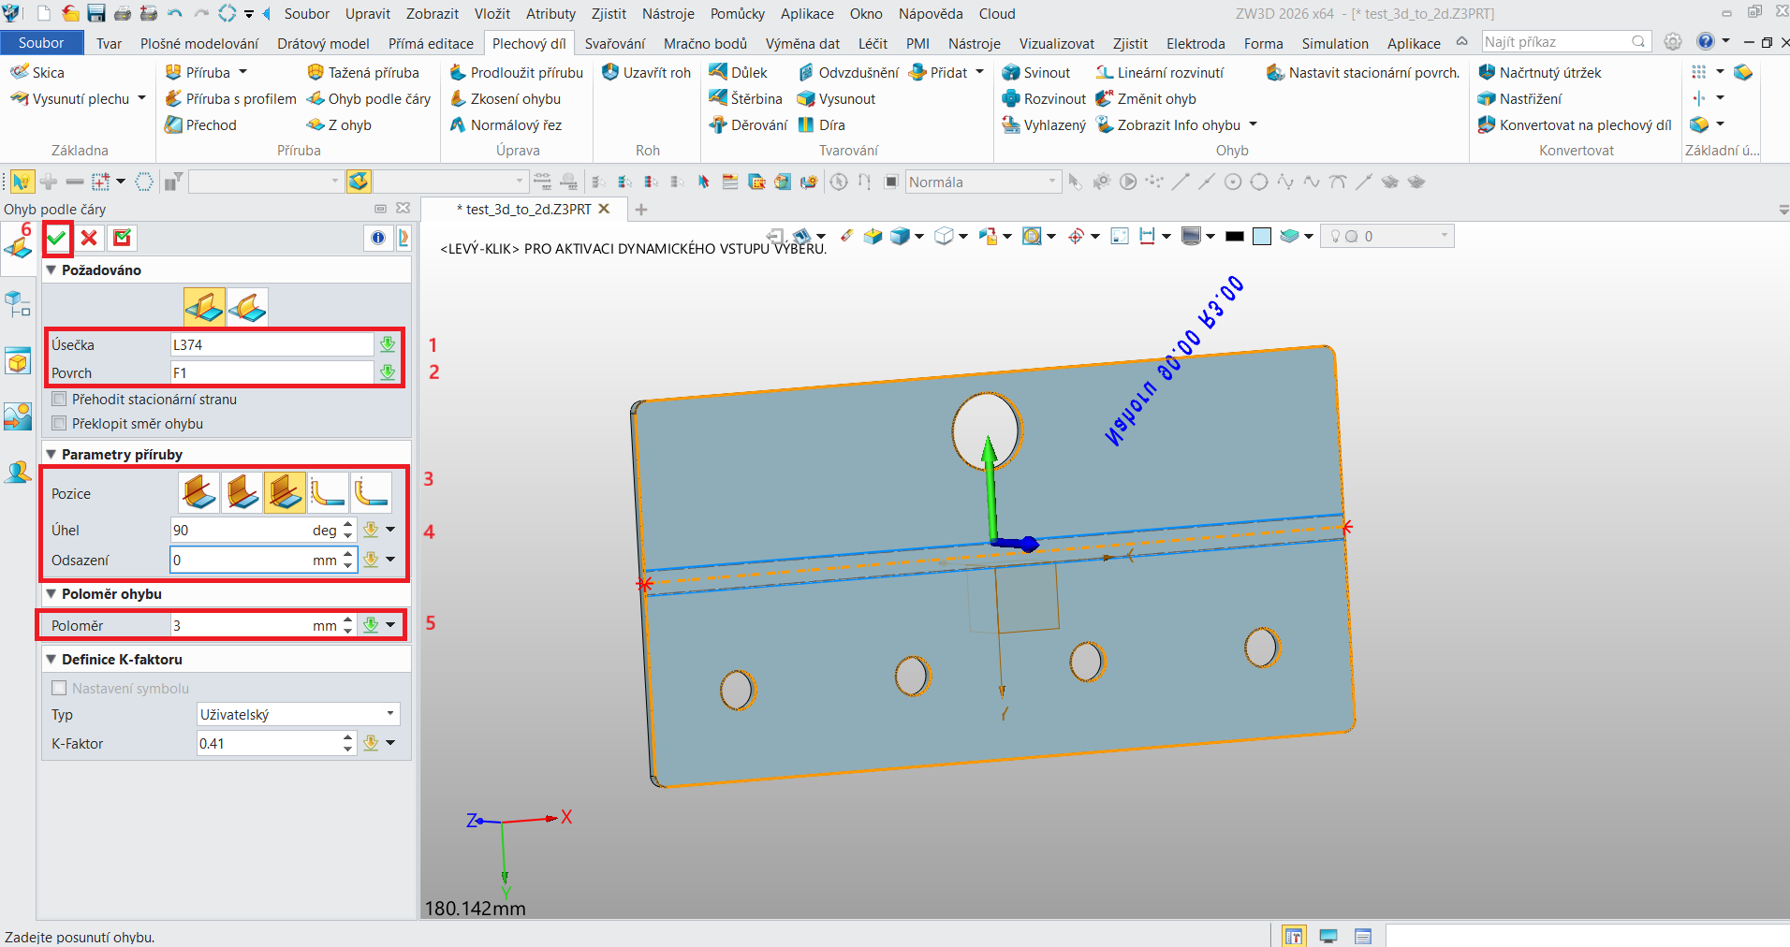Viewport: 1790px width, 947px height.
Task: Click the Načrtnutý útržek tool
Action: 1539,72
